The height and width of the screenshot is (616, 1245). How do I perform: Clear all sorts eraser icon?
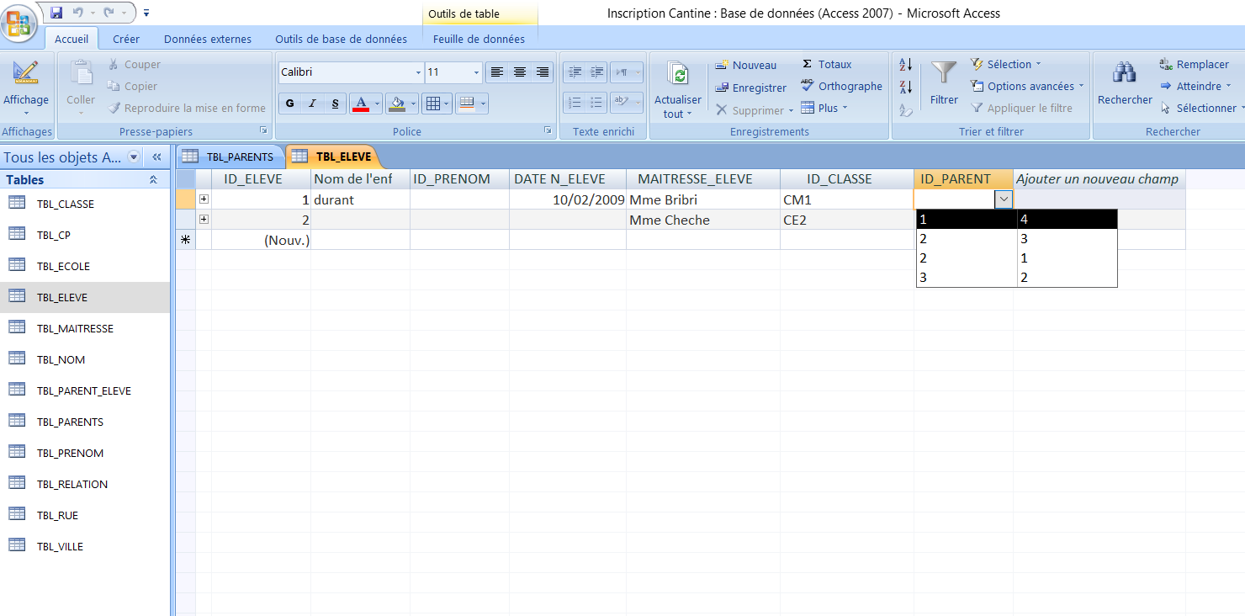(906, 109)
